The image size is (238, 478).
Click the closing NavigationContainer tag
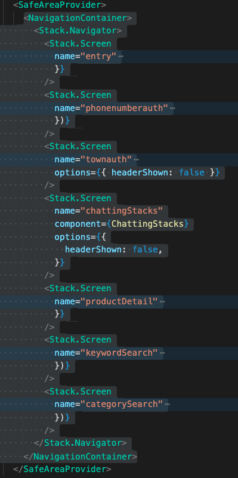pyautogui.click(x=80, y=457)
